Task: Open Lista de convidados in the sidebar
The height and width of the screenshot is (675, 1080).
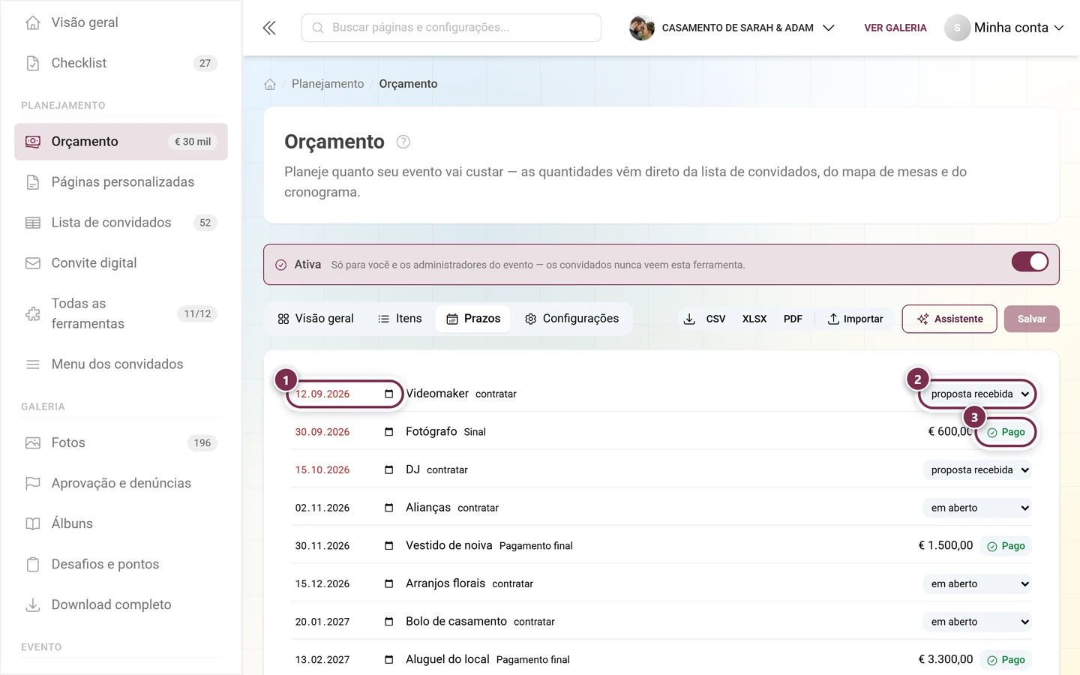Action: 121,223
